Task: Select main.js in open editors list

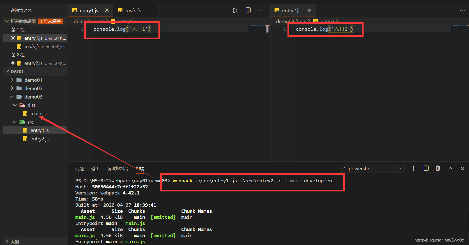Action: click(35, 46)
